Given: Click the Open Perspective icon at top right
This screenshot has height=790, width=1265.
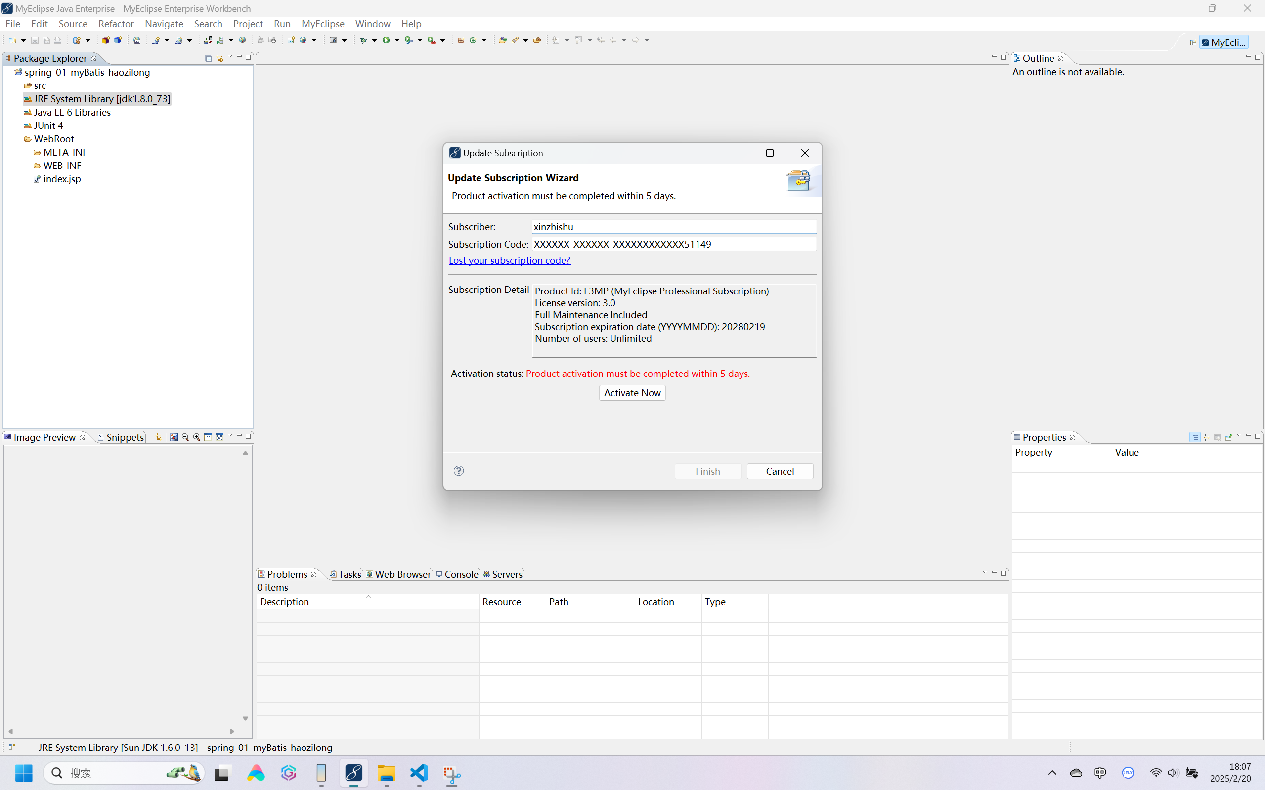Looking at the screenshot, I should (1193, 42).
